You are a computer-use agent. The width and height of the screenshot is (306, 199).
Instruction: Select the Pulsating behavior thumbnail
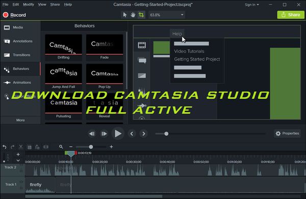[63, 106]
